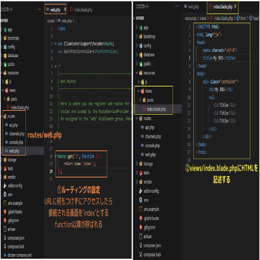
Task: Click docker-compose.yml whale icon in left window
Action: click(5, 255)
